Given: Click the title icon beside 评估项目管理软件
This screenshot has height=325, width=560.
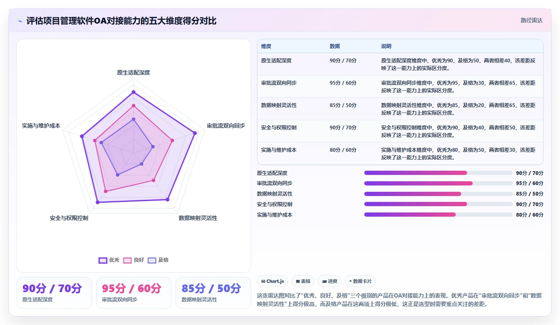Looking at the screenshot, I should coord(20,21).
